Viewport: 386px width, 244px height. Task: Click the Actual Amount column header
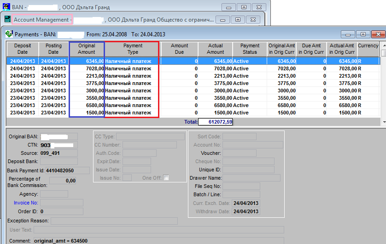click(216, 49)
